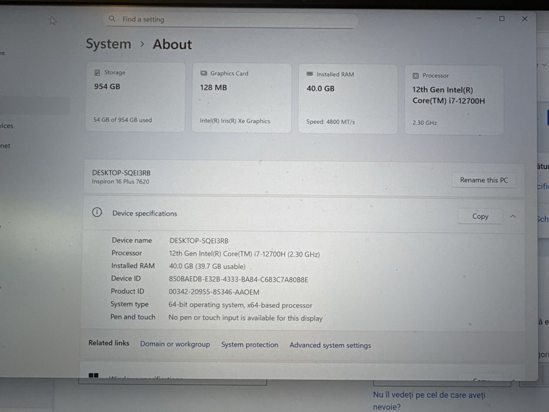Click the Installed RAM icon
The height and width of the screenshot is (412, 549).
[x=310, y=74]
